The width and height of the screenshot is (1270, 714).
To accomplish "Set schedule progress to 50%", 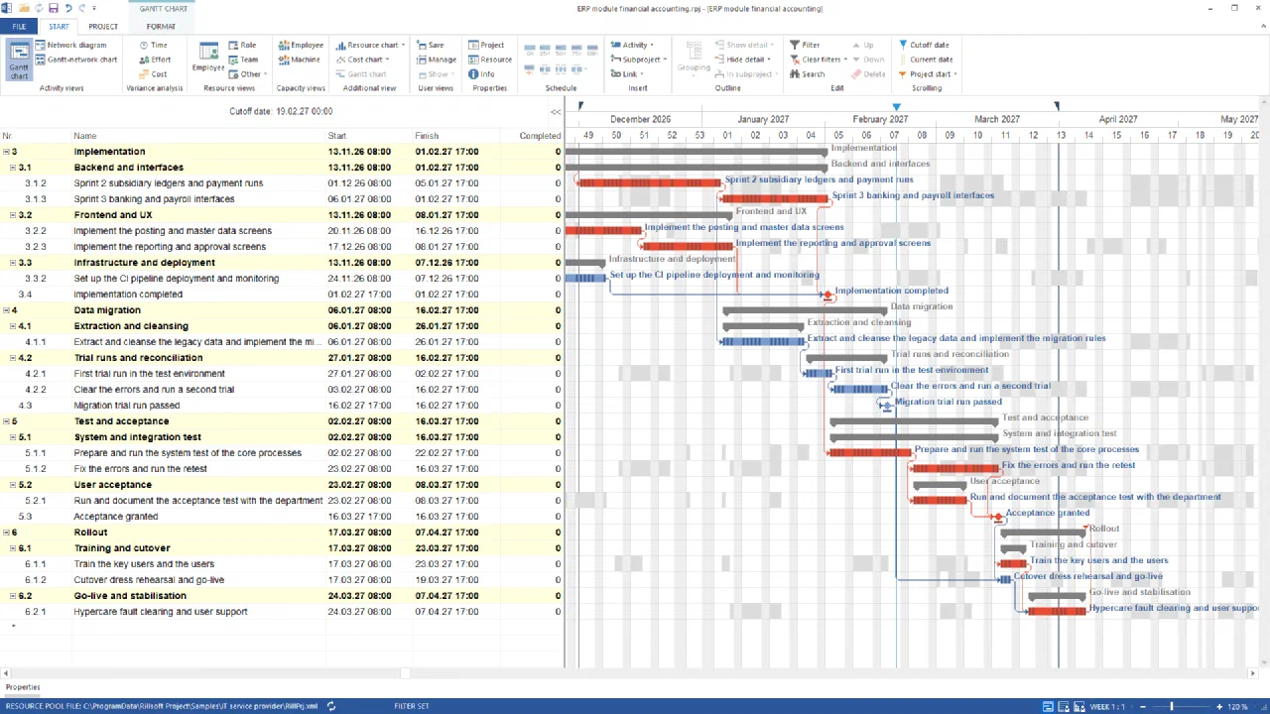I will point(563,50).
